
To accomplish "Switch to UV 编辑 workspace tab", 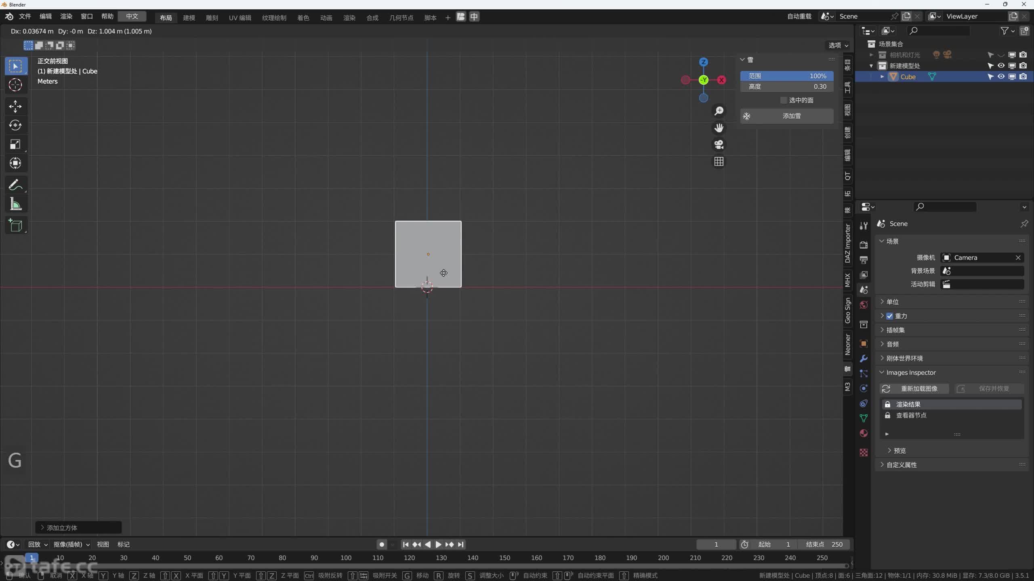I will [x=240, y=18].
